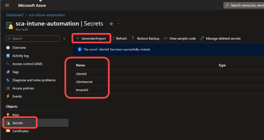The height and width of the screenshot is (140, 264).
Task: Open the Azure portal hamburger menu
Action: pyautogui.click(x=7, y=5)
